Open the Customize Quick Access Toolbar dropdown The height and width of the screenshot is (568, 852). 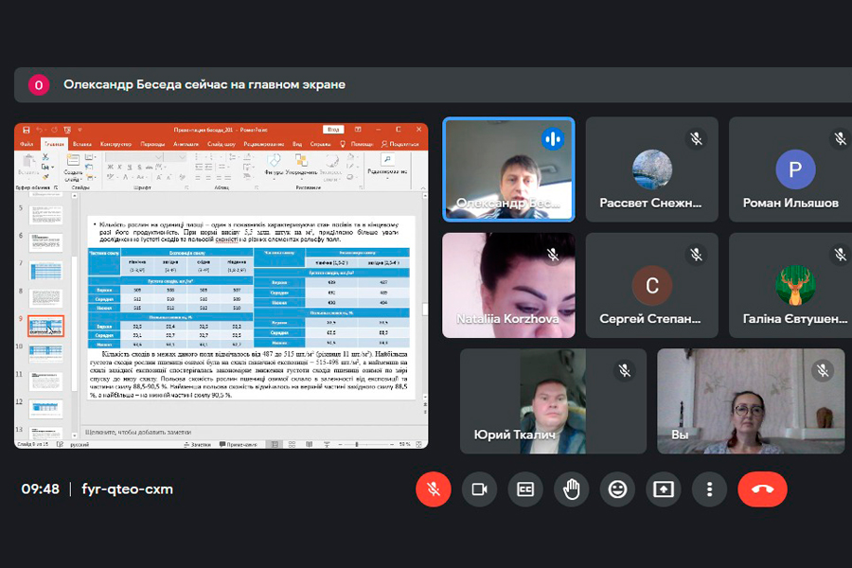pyautogui.click(x=80, y=130)
